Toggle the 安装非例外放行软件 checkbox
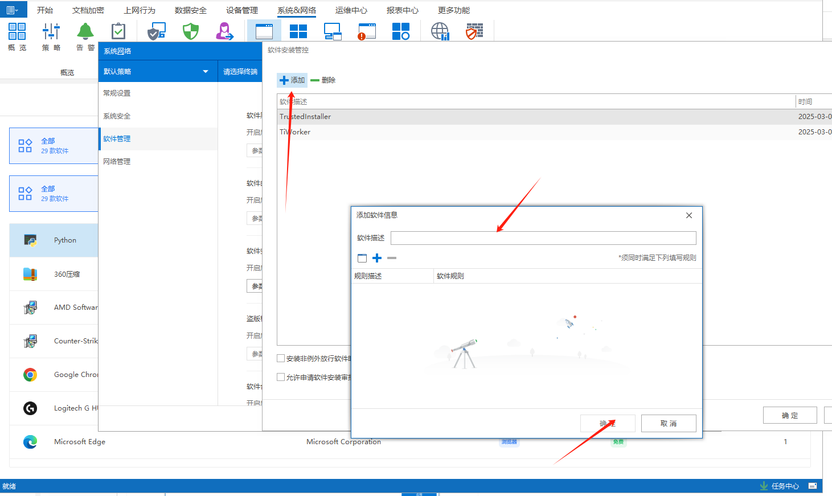Viewport: 832px width, 496px height. pyautogui.click(x=281, y=358)
